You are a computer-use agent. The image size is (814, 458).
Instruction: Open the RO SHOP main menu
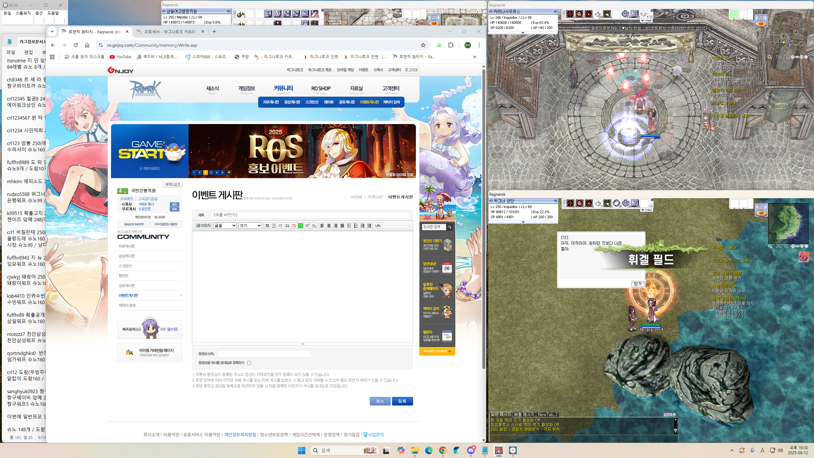(x=321, y=89)
